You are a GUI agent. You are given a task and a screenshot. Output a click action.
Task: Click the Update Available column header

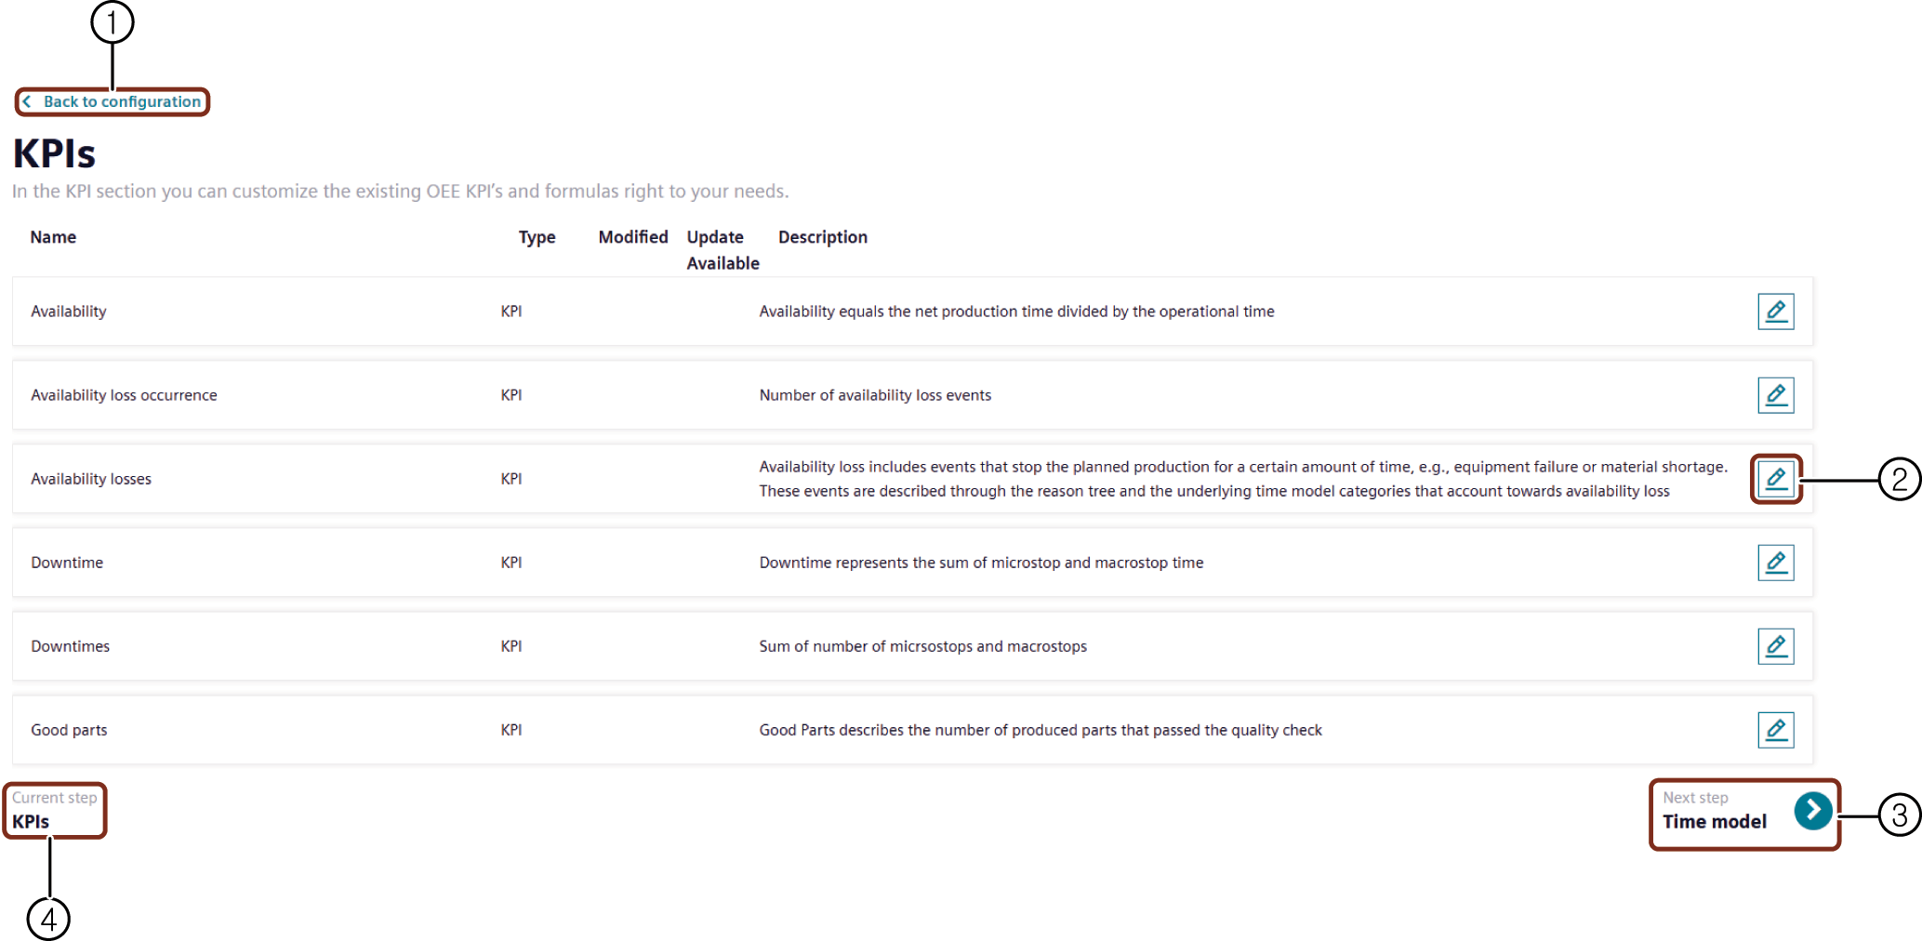coord(722,250)
